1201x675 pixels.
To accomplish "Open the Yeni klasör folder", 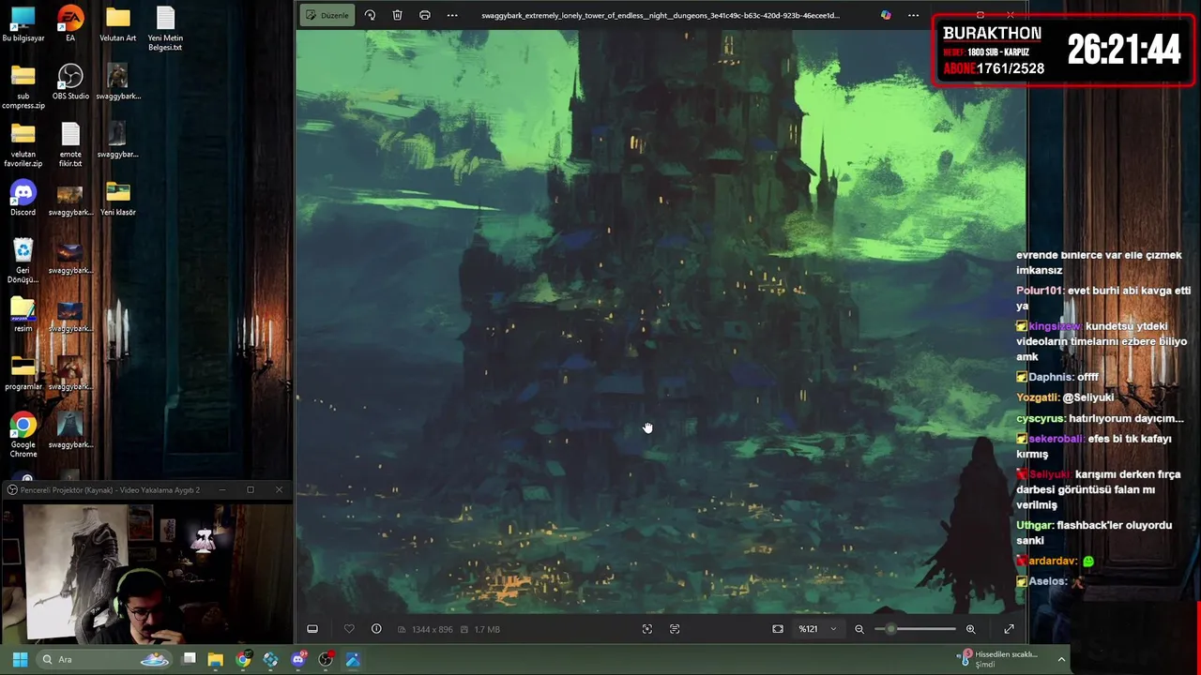I will [x=117, y=199].
